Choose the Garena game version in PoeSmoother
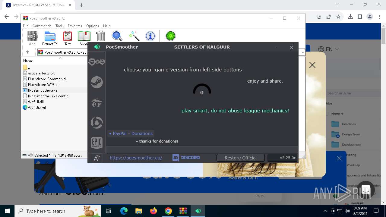The height and width of the screenshot is (217, 386). click(x=96, y=102)
